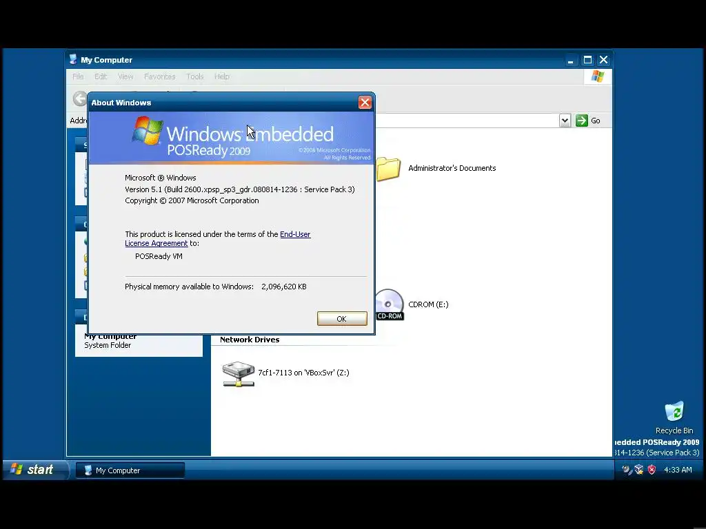Click the Windows flag logo in toolbar

point(598,76)
